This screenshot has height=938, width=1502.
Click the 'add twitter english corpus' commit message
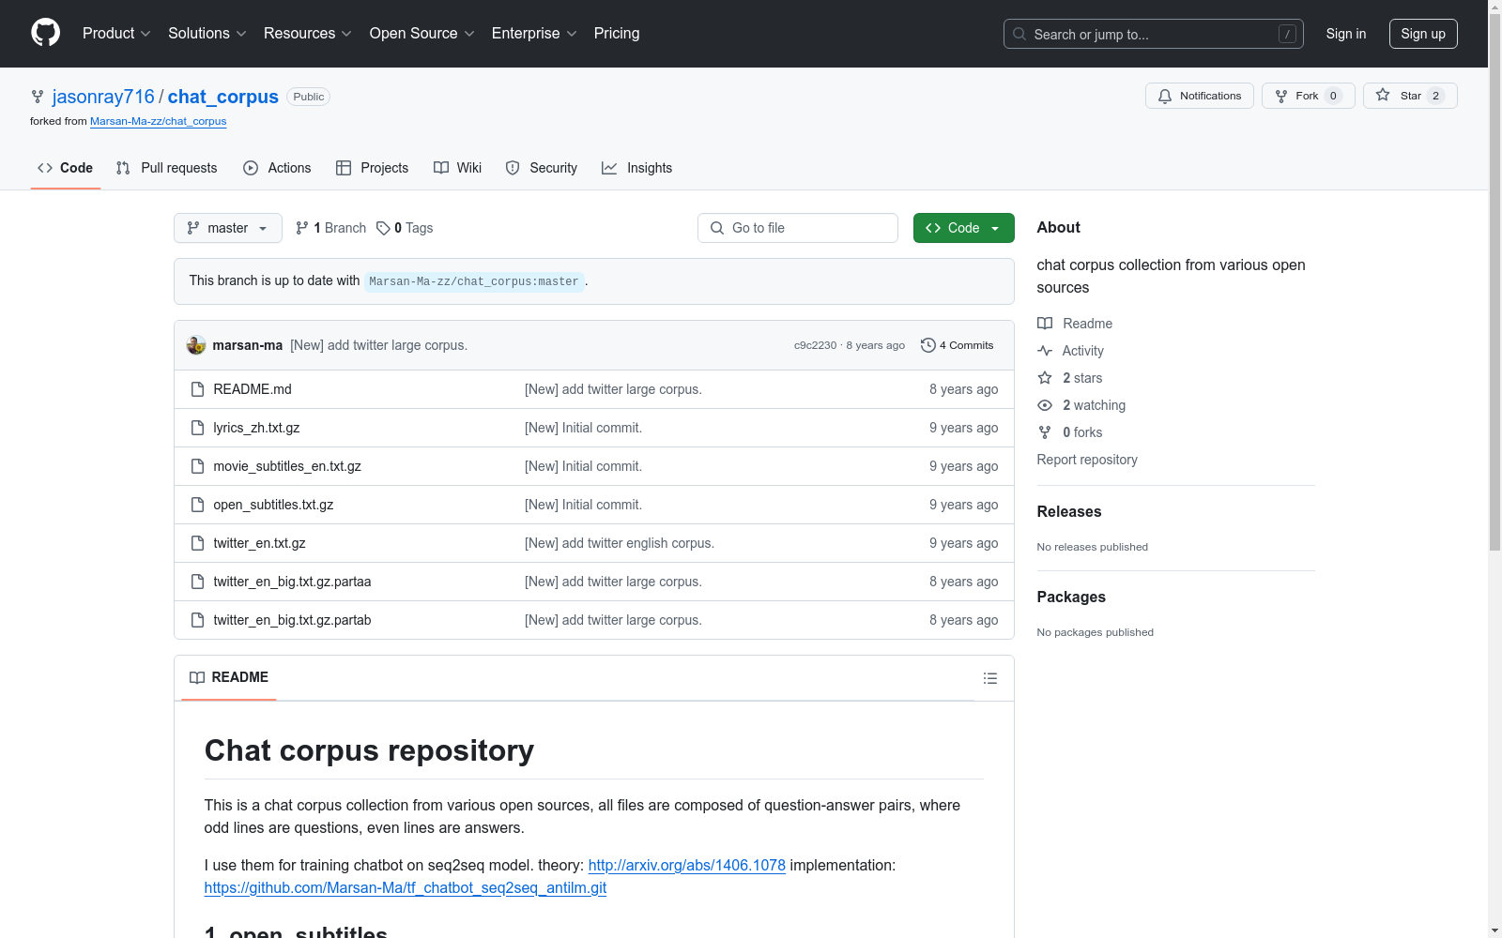tap(620, 543)
